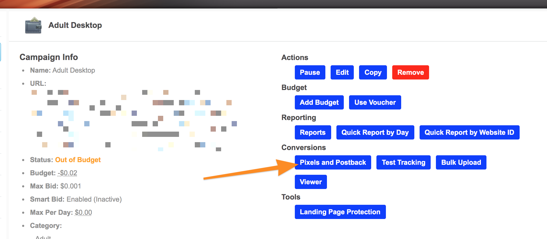This screenshot has height=239, width=547.
Task: Open Quick Report by Website ID
Action: click(469, 132)
